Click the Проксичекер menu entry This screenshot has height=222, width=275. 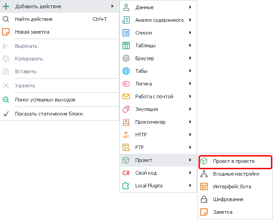tap(150, 122)
